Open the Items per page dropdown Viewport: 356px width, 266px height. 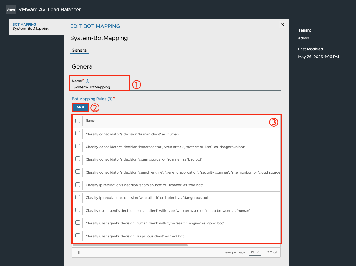point(255,252)
